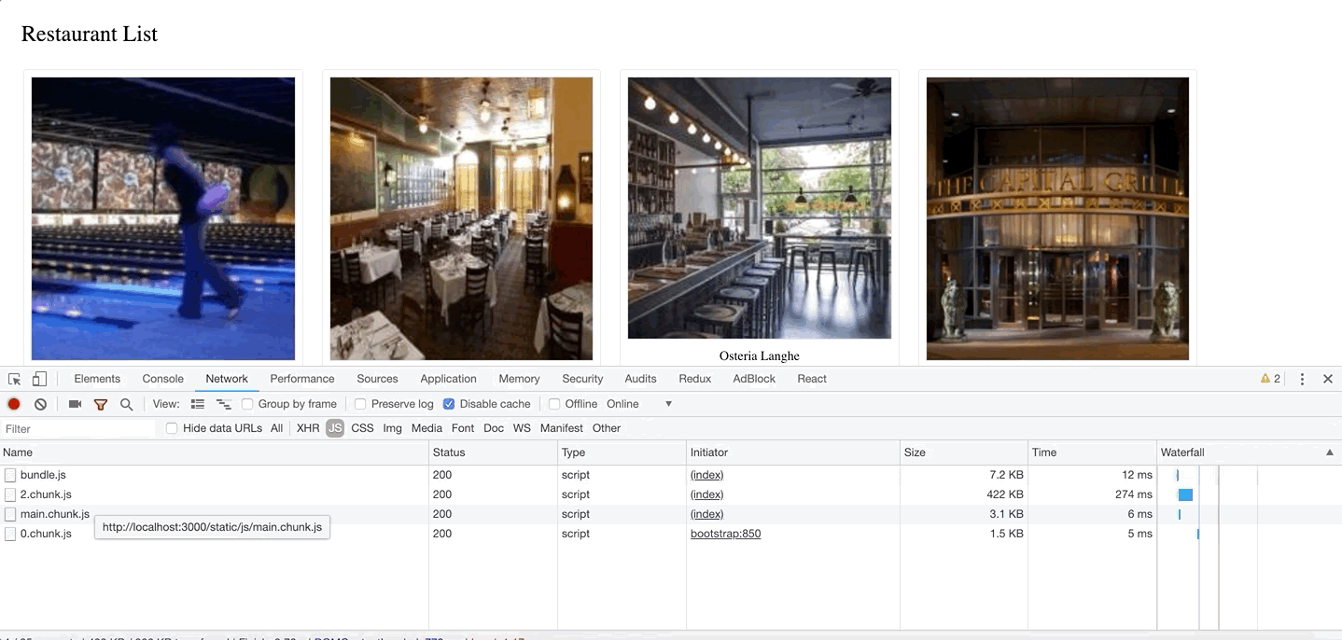Image resolution: width=1342 pixels, height=640 pixels.
Task: Click the (index) initiator for bundle.js
Action: pos(707,475)
